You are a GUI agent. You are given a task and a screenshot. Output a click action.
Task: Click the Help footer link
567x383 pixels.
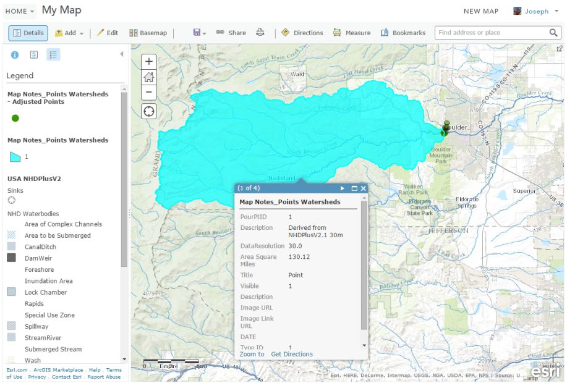pos(95,370)
